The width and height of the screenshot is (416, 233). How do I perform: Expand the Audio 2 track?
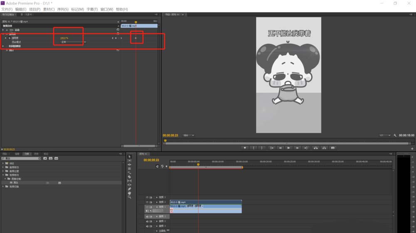pyautogui.click(x=157, y=221)
